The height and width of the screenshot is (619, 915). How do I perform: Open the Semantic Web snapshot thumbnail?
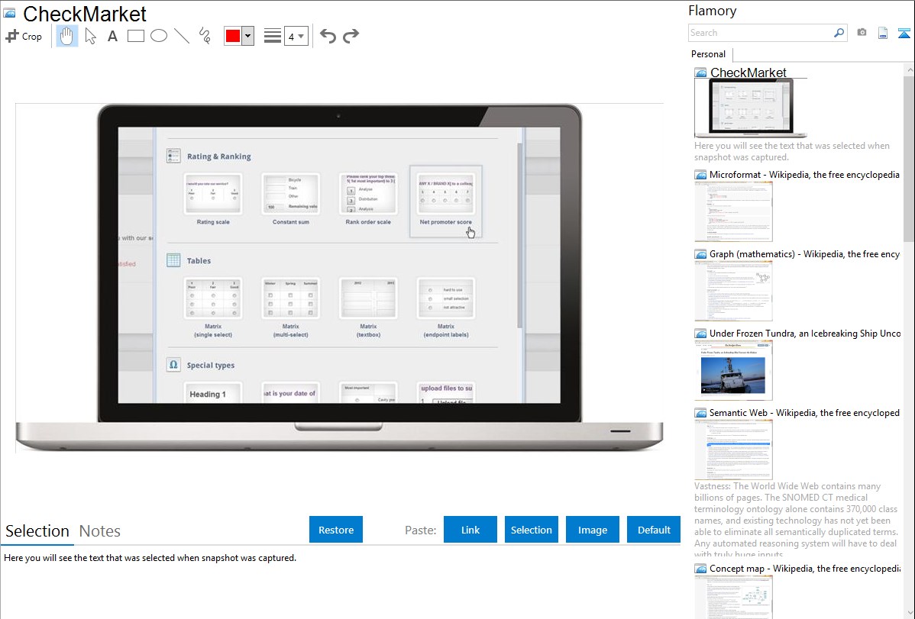(733, 449)
